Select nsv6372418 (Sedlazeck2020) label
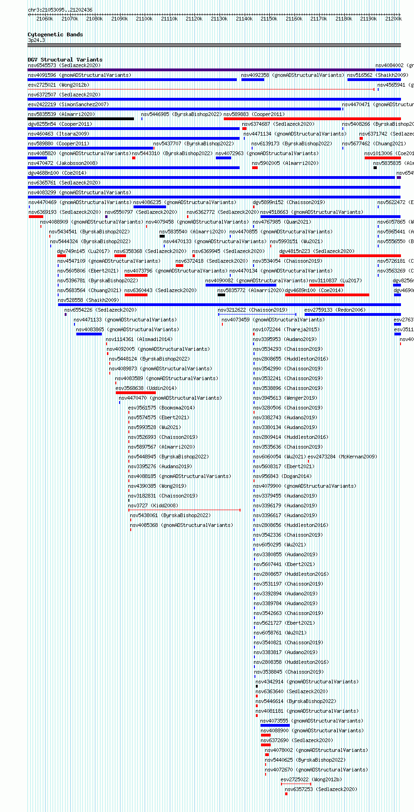Image resolution: width=414 pixels, height=812 pixels. coord(212,261)
